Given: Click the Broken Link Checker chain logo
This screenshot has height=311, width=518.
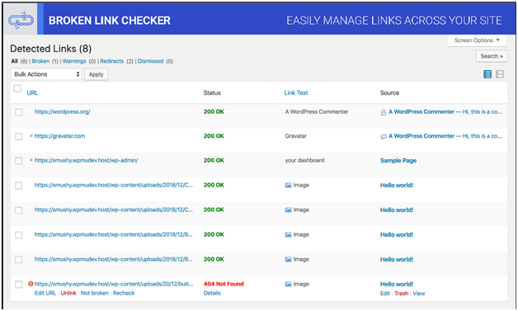Looking at the screenshot, I should (21, 21).
